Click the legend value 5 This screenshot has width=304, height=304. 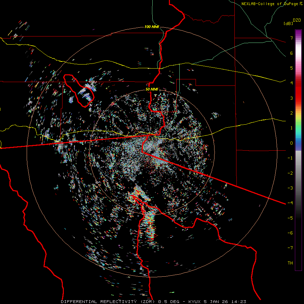tap(292, 68)
